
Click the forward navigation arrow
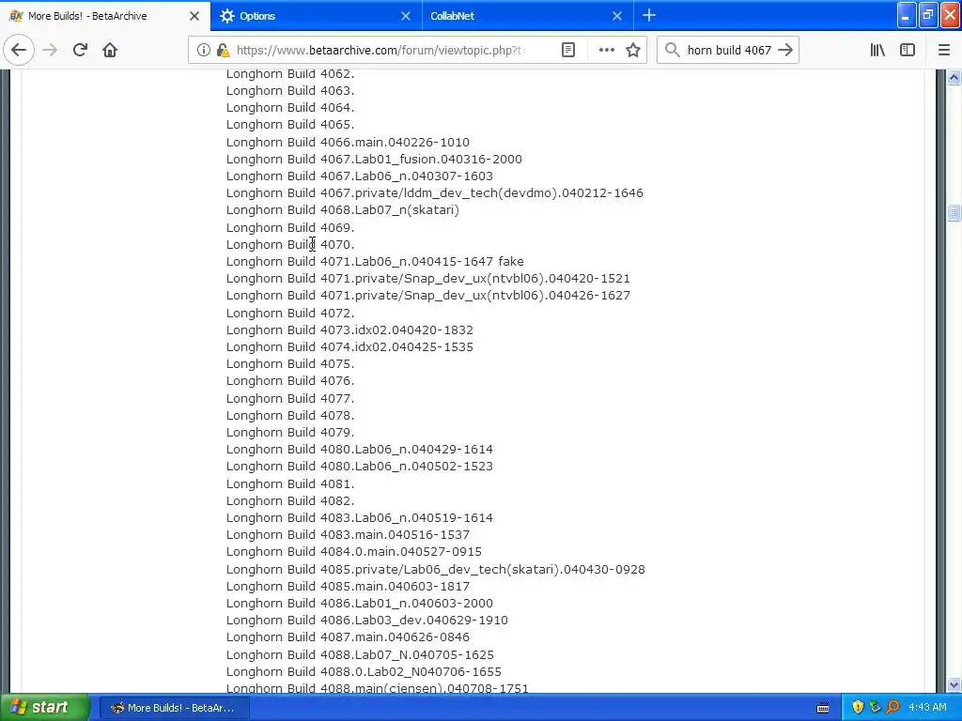pyautogui.click(x=51, y=50)
